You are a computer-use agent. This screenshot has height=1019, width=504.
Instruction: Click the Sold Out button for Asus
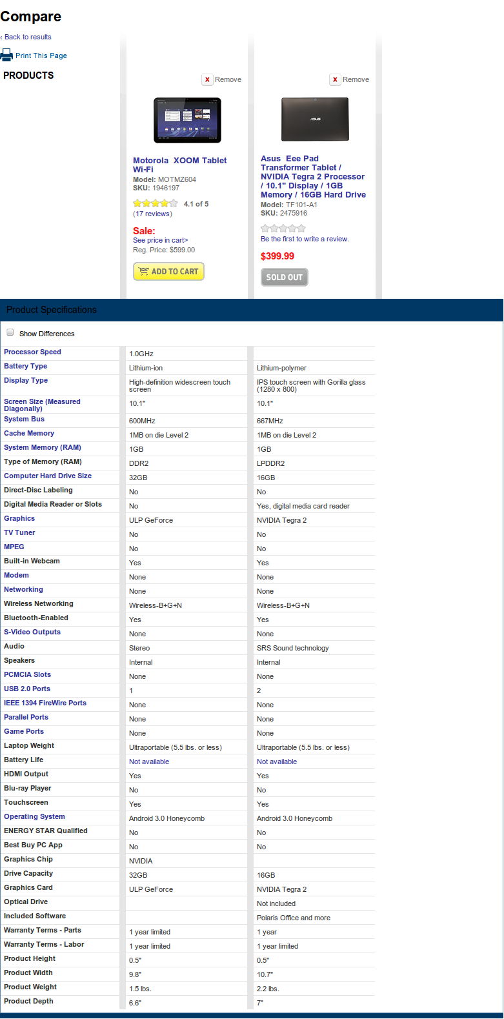[x=284, y=277]
